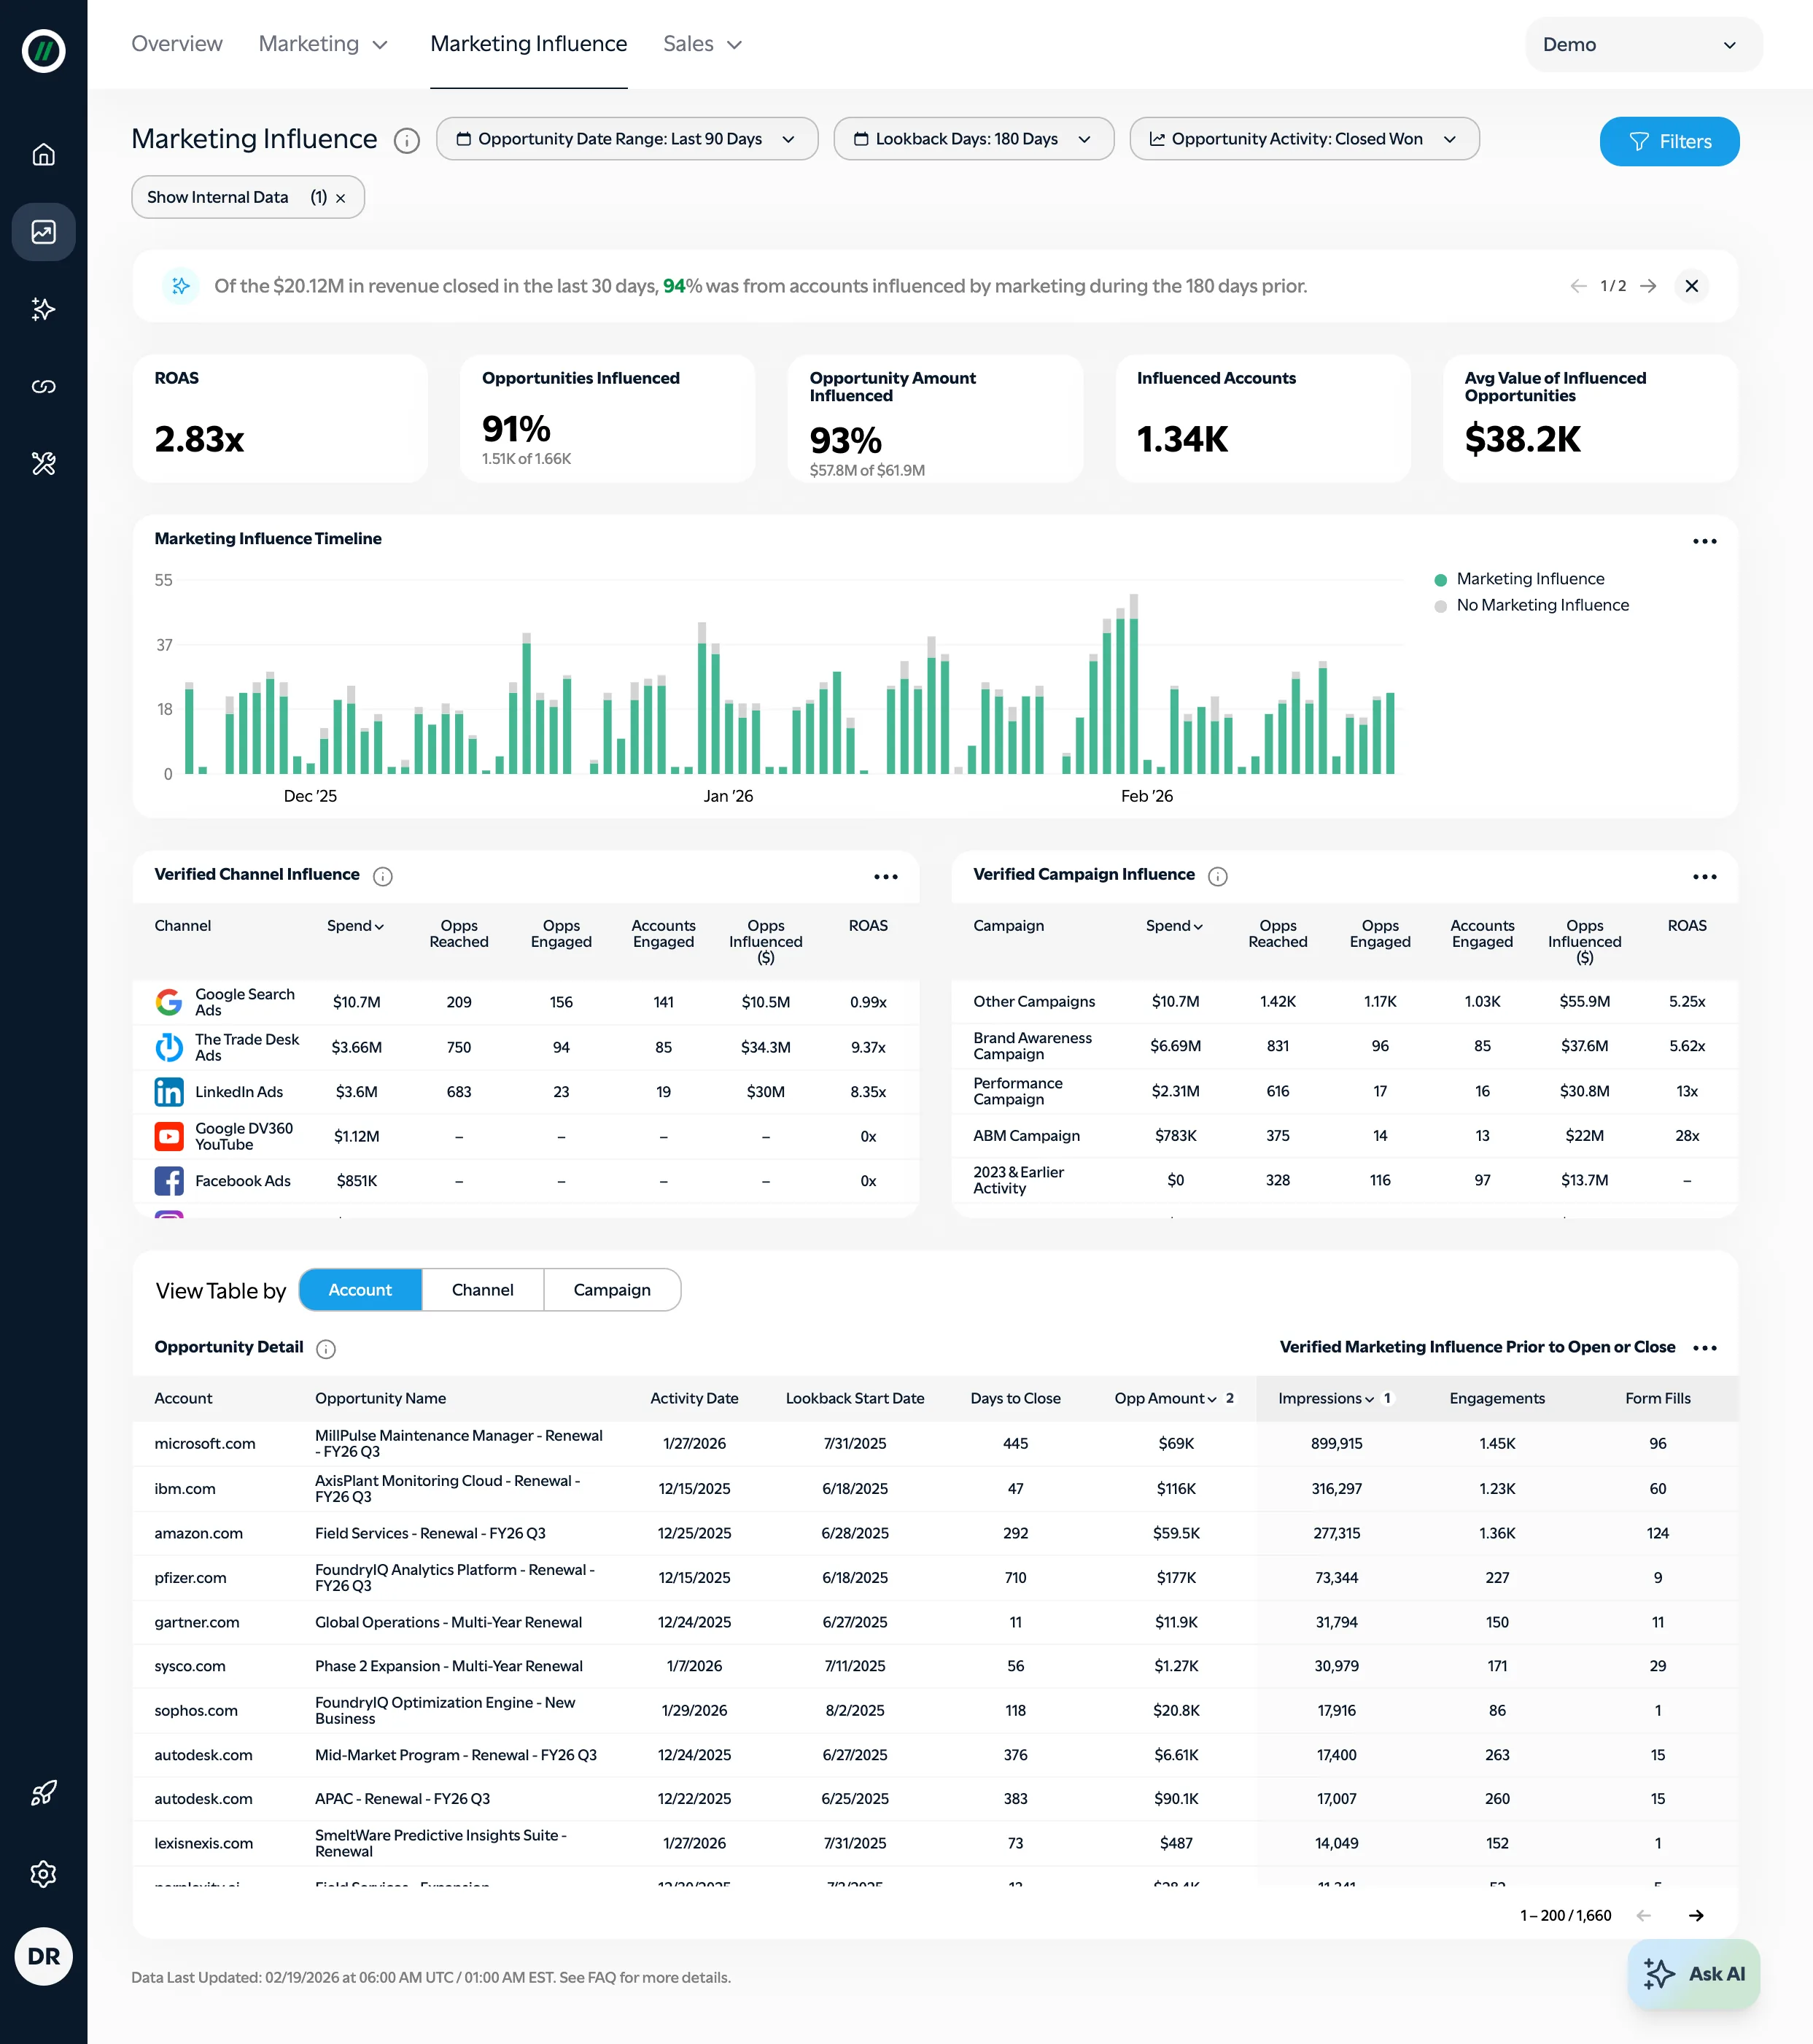The height and width of the screenshot is (2044, 1813).
Task: Open the link integrations sidebar icon
Action: click(43, 387)
